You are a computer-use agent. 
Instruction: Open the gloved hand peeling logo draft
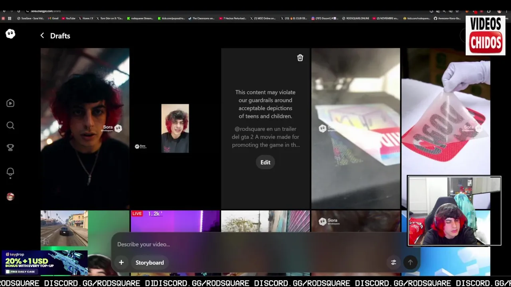click(446, 112)
